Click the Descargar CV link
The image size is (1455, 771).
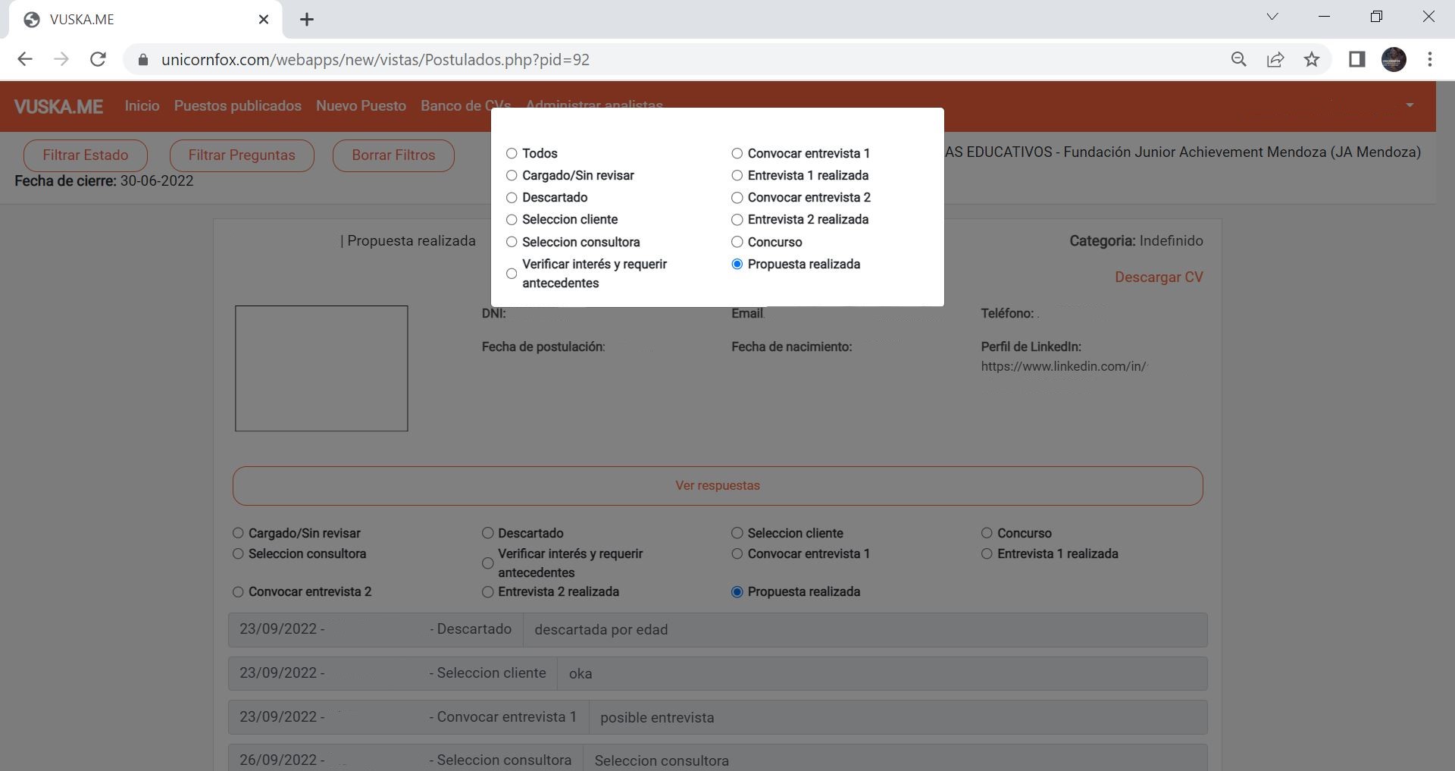[1158, 277]
